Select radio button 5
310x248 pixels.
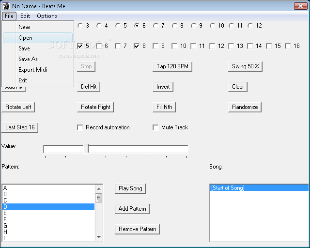[118, 26]
